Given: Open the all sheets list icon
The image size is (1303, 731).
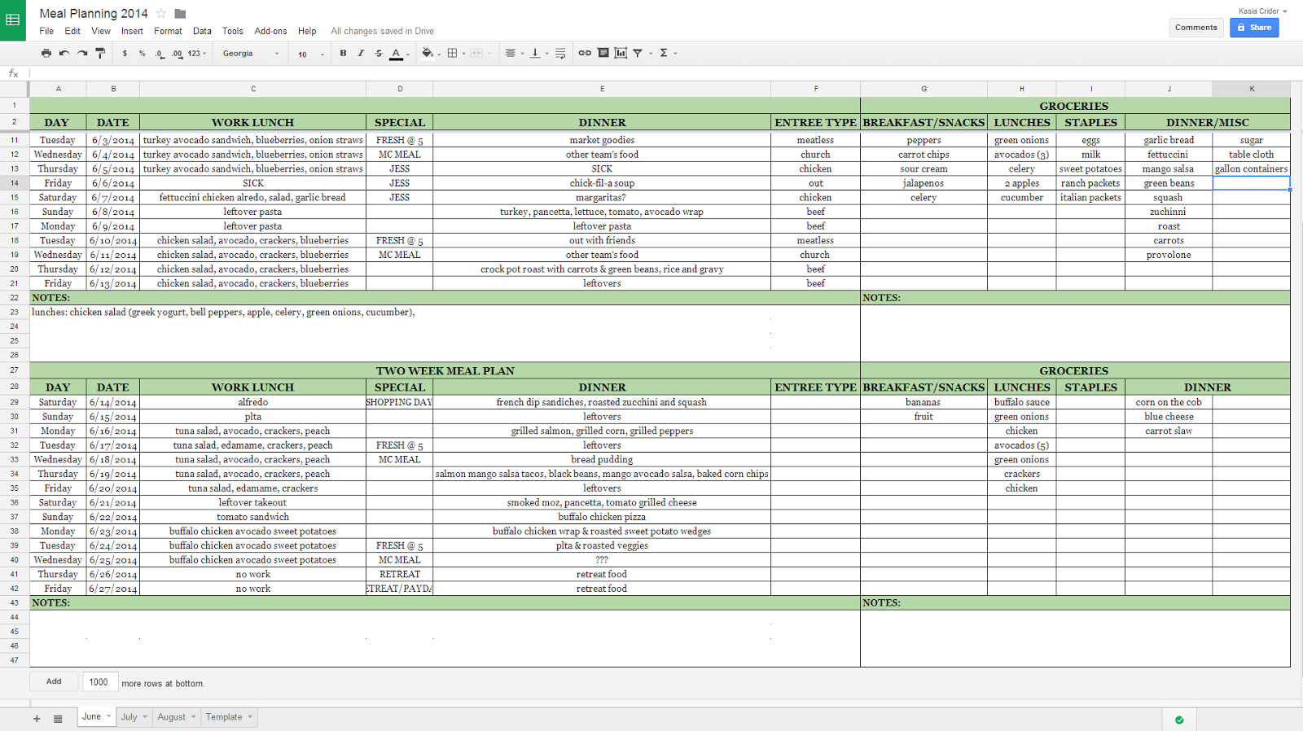Looking at the screenshot, I should pos(58,718).
